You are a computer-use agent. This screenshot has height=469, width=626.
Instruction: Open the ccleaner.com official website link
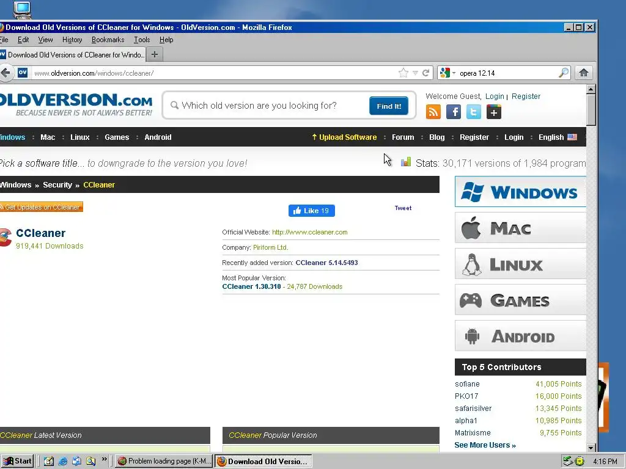[x=309, y=232]
